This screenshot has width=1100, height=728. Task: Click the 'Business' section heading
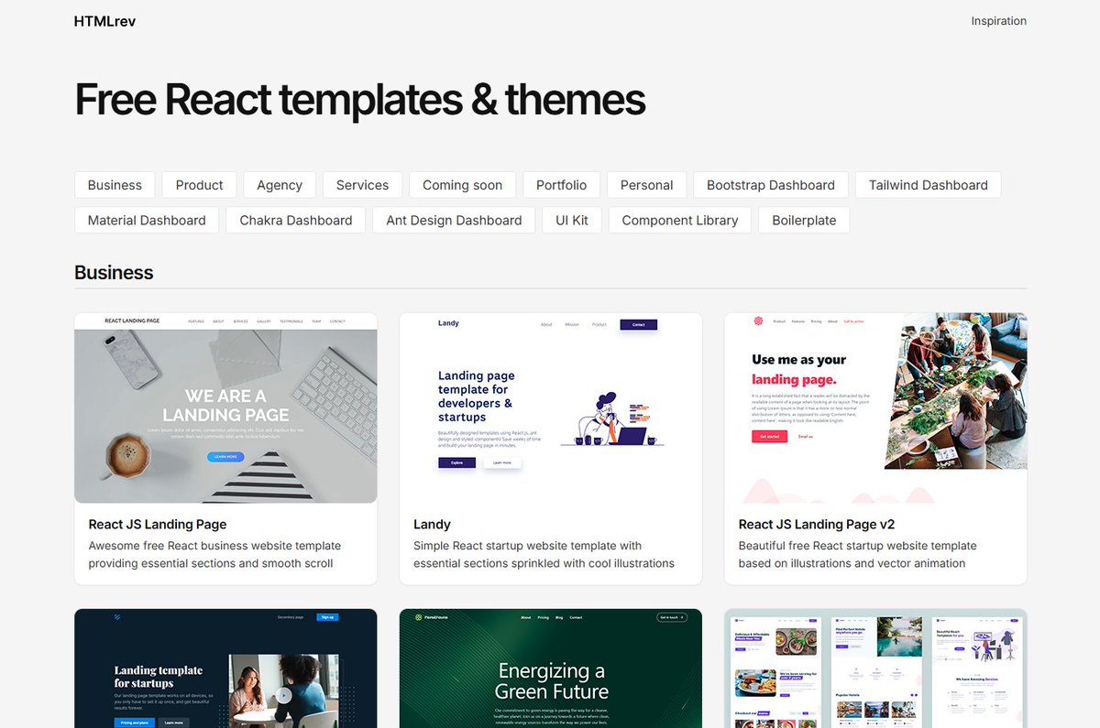click(114, 273)
